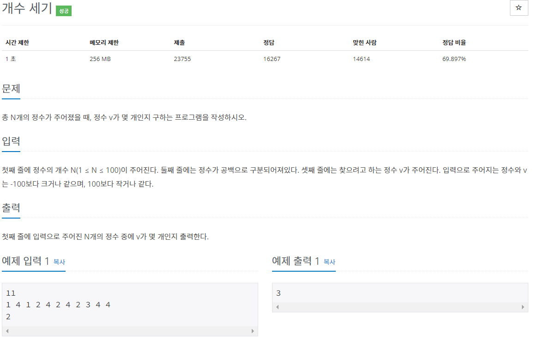Click the time limit value 1 초
The image size is (533, 341).
coord(11,59)
